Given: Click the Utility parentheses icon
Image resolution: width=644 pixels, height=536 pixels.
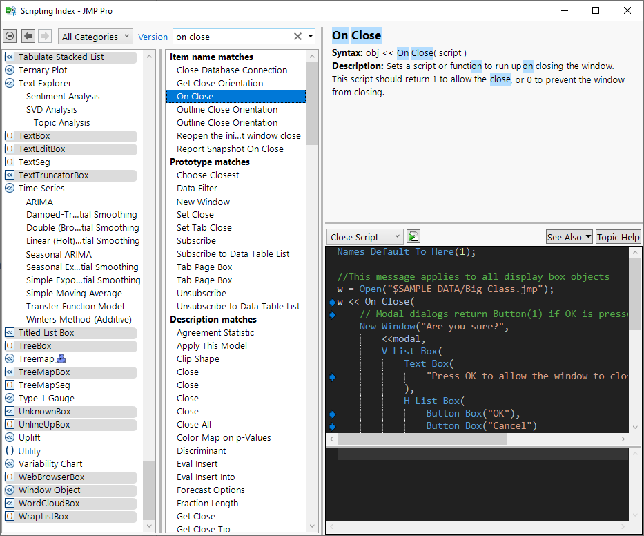Looking at the screenshot, I should (x=10, y=451).
